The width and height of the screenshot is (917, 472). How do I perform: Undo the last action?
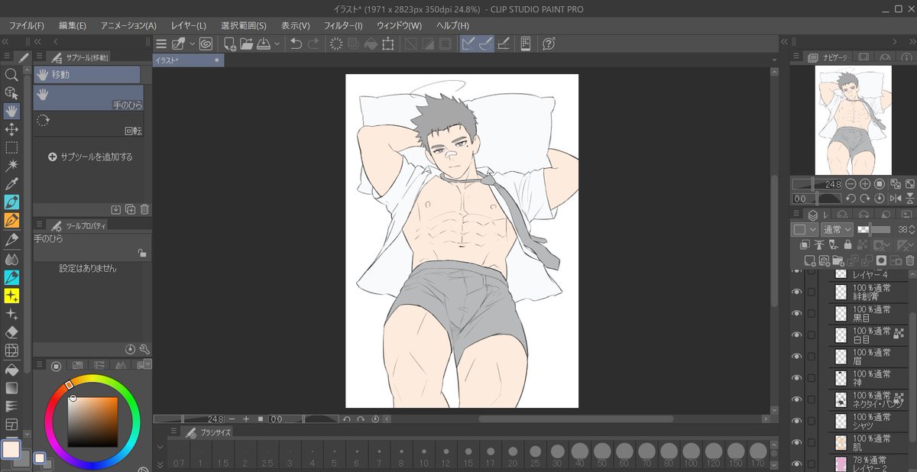(296, 44)
